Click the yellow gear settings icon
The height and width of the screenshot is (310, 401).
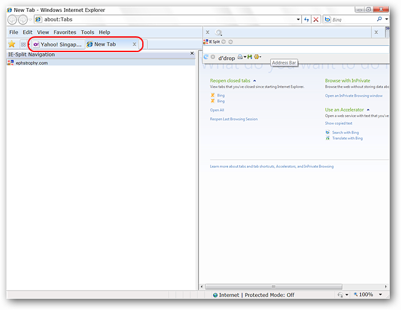click(x=256, y=57)
